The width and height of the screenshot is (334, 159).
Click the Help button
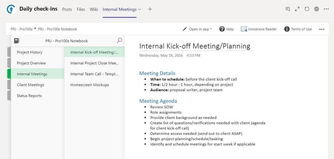226,29
